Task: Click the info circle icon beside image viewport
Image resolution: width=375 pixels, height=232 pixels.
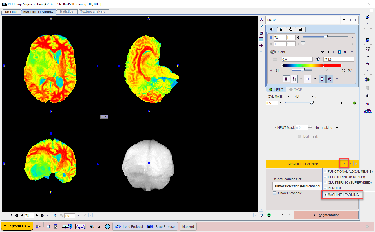Action: [261, 19]
